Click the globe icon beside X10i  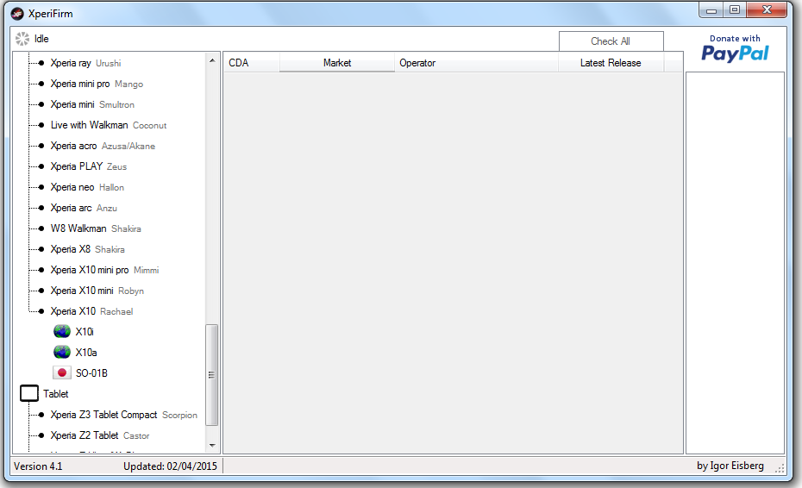(62, 331)
